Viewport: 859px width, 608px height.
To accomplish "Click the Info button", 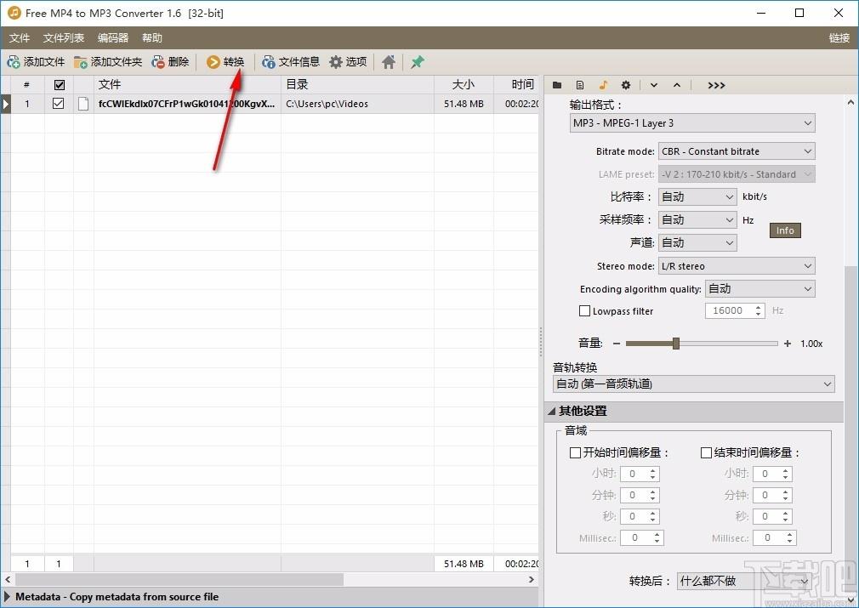I will coord(785,230).
